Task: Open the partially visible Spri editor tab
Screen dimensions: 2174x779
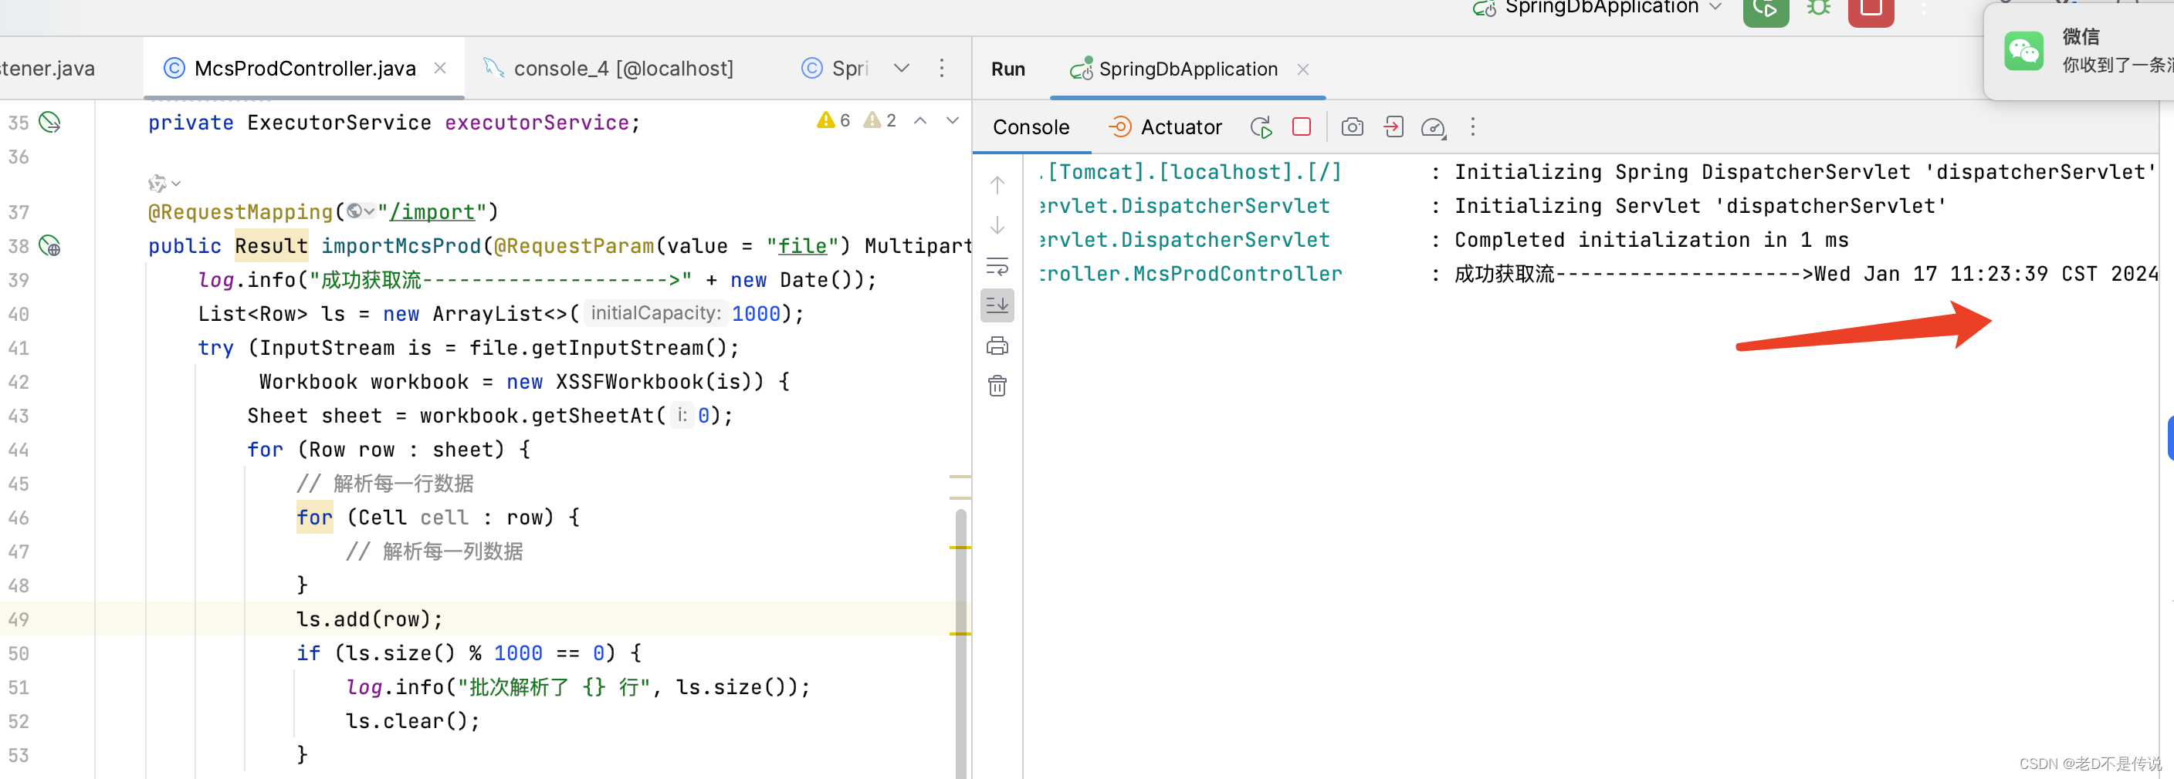Action: point(835,69)
